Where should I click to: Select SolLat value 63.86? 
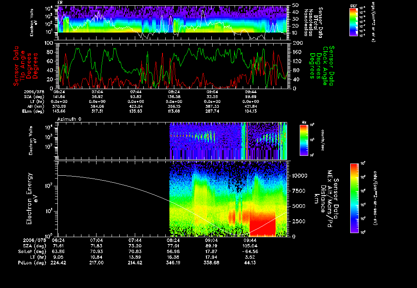point(59,251)
